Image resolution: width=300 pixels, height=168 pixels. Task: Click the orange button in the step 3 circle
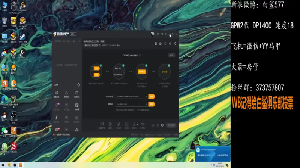coord(142,72)
